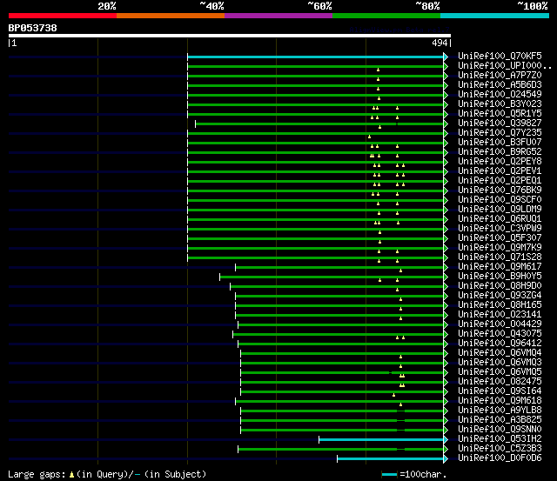Click the arrowhead ending the UniRef100_Q71S28 alignment

click(x=446, y=258)
